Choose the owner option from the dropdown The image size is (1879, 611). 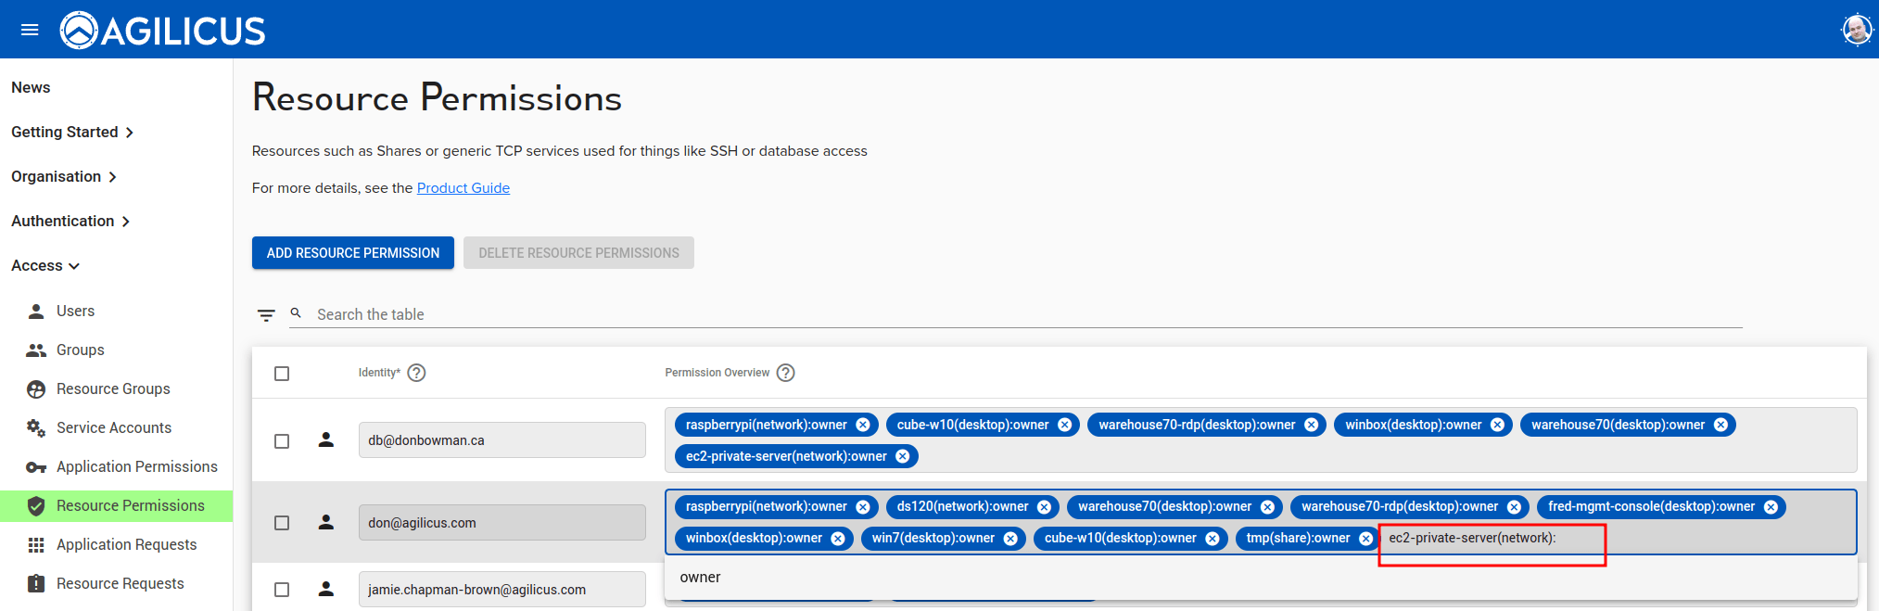pos(701,578)
